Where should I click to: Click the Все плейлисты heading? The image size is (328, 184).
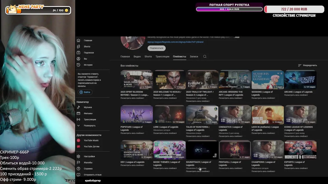(129, 66)
